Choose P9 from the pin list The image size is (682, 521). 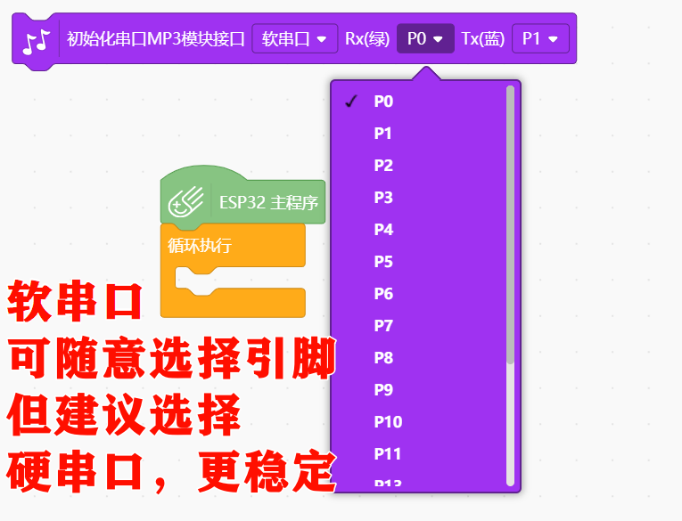[x=417, y=390]
